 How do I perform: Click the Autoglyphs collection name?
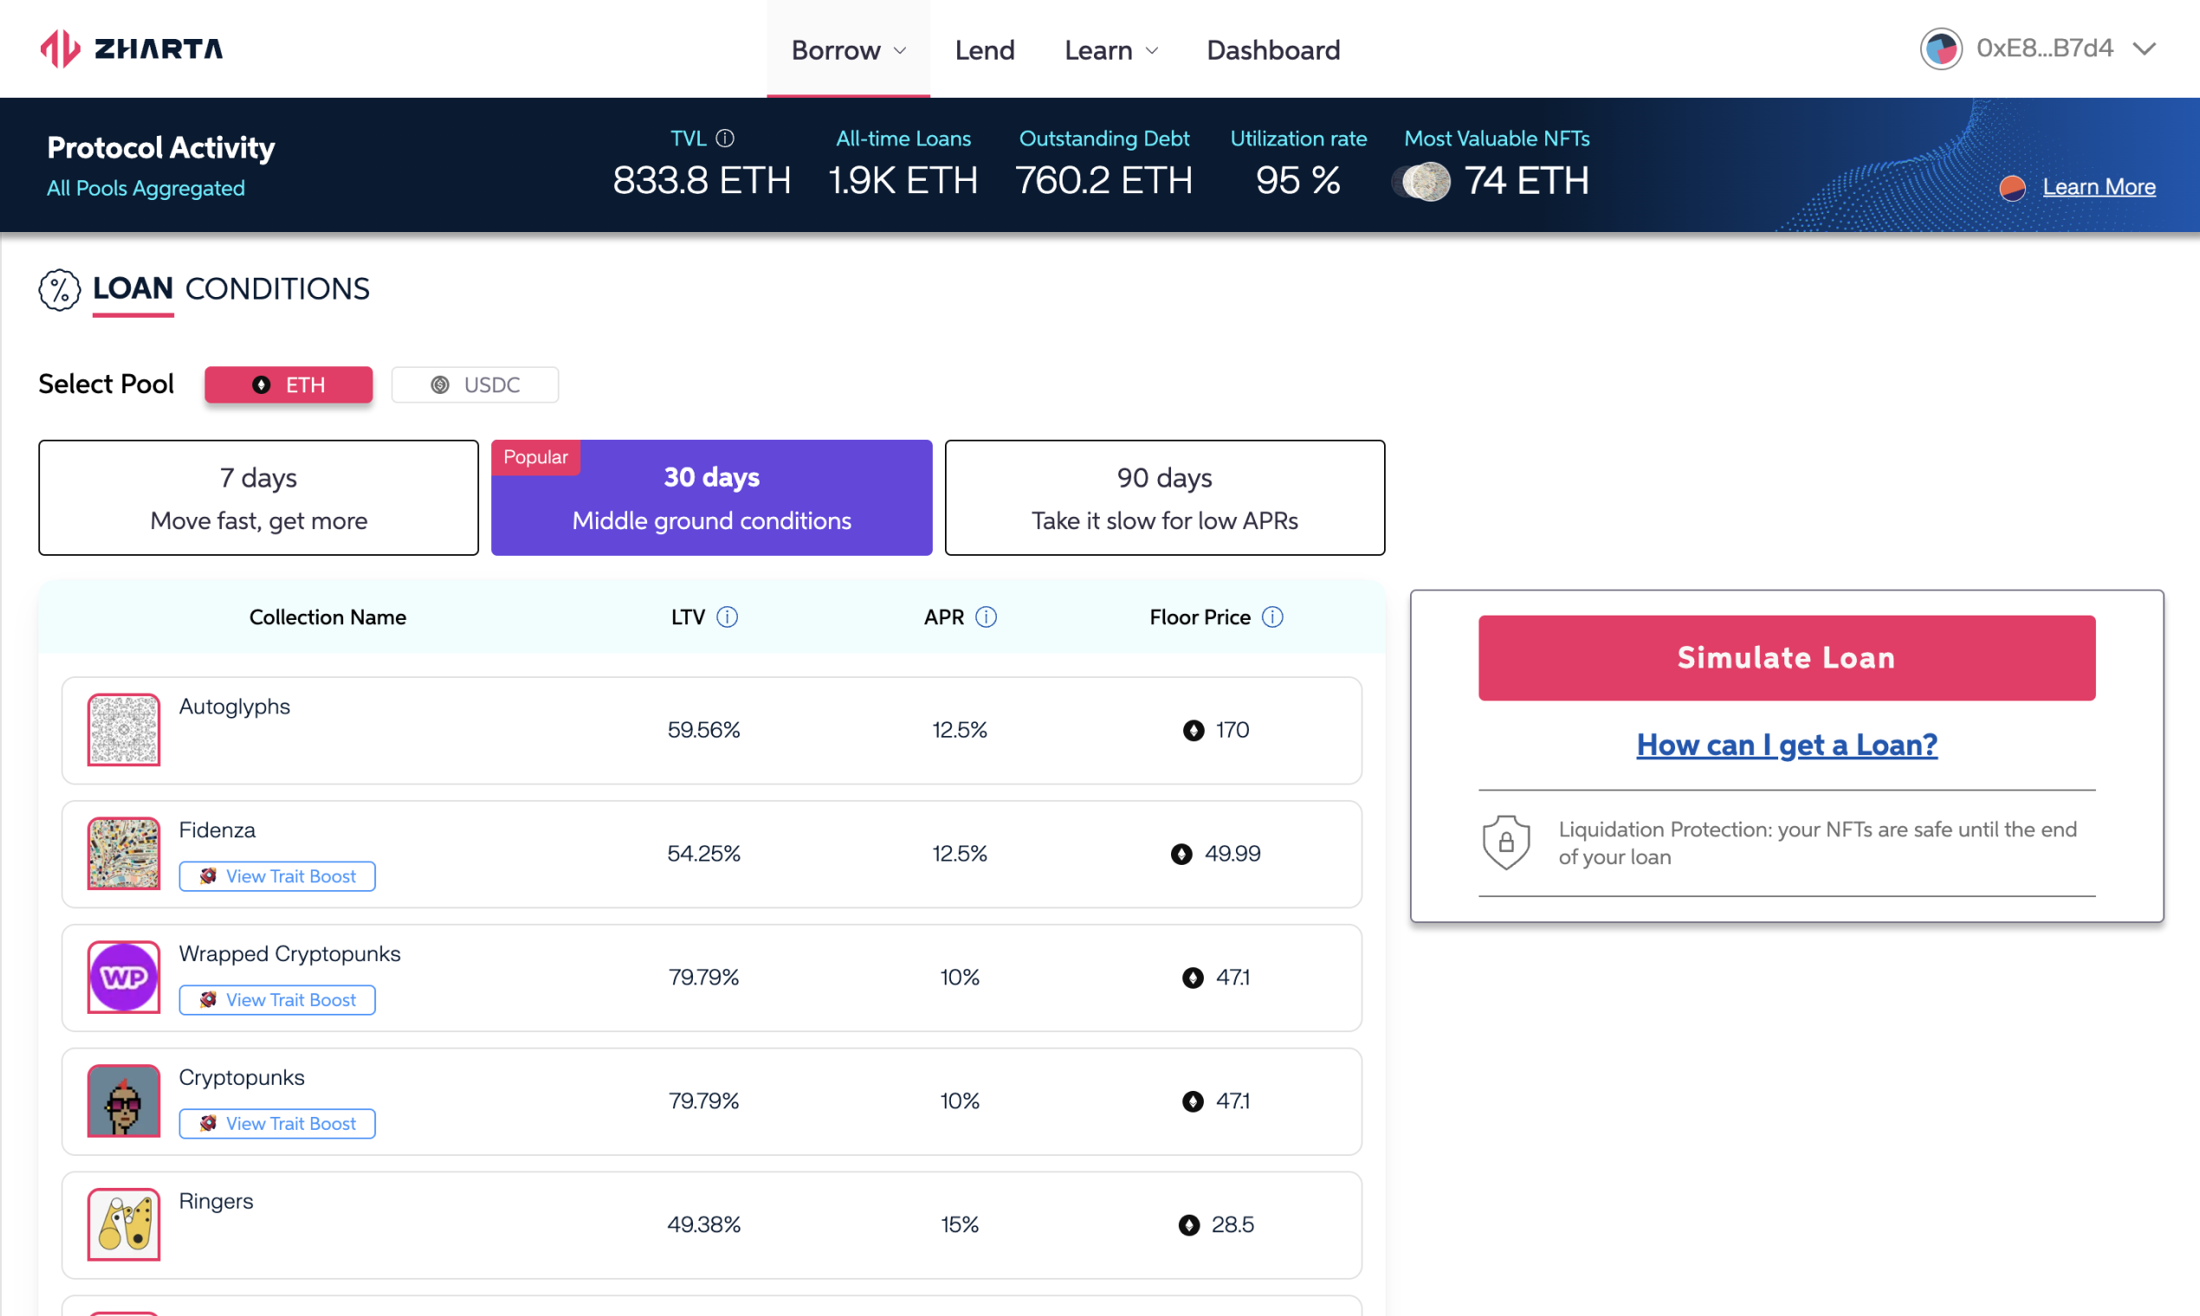234,706
